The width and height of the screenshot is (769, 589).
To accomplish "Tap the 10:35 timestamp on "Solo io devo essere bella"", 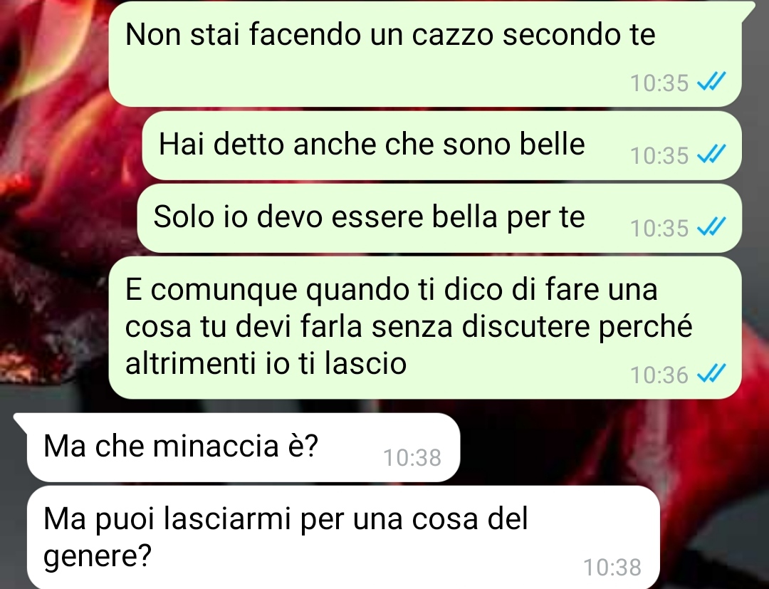I will point(659,228).
